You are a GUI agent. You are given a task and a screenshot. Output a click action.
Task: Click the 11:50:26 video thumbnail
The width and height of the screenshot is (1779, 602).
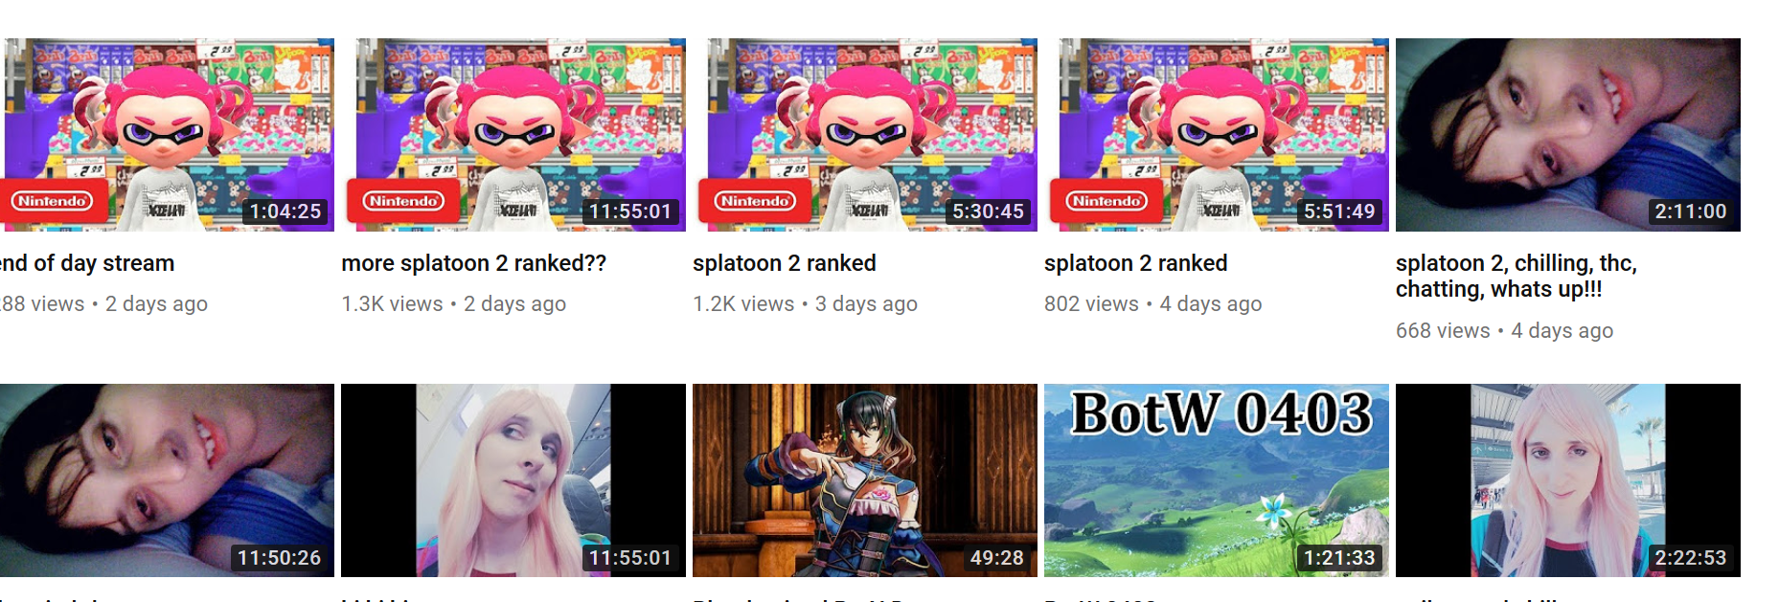click(x=167, y=480)
